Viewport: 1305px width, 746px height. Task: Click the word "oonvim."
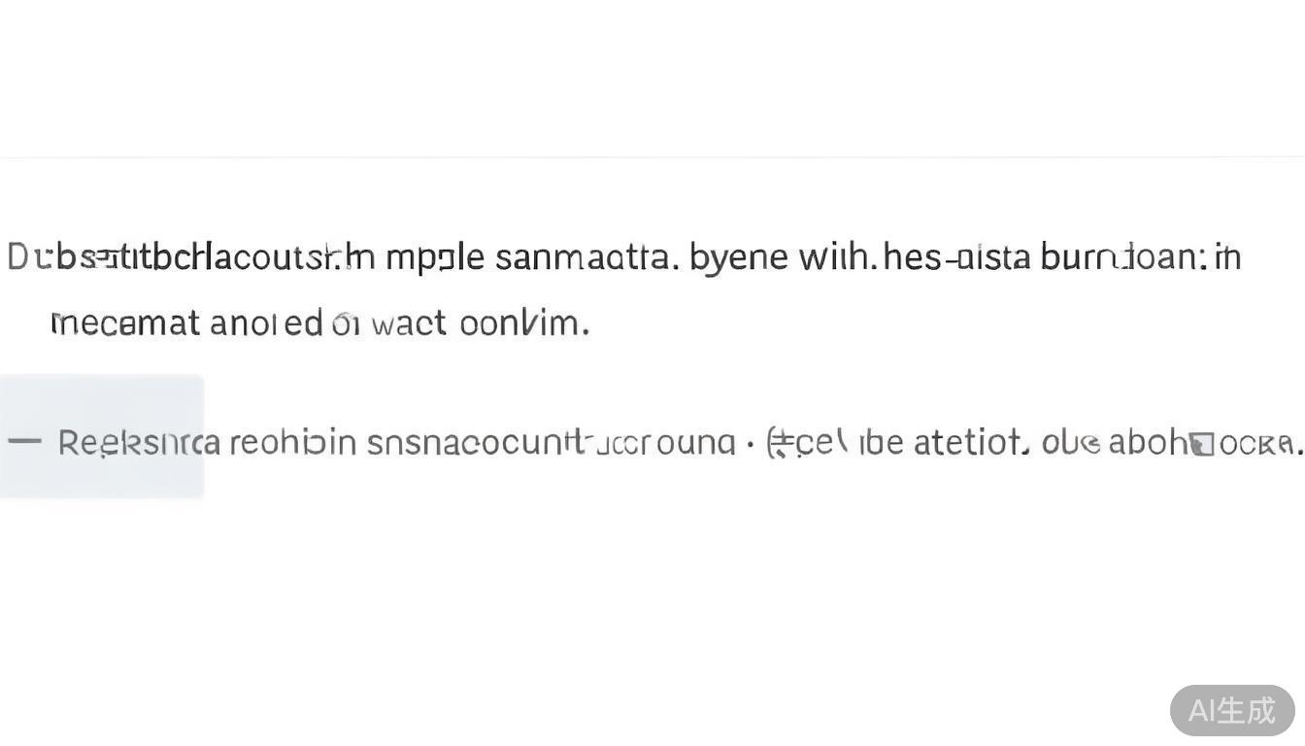click(x=523, y=322)
